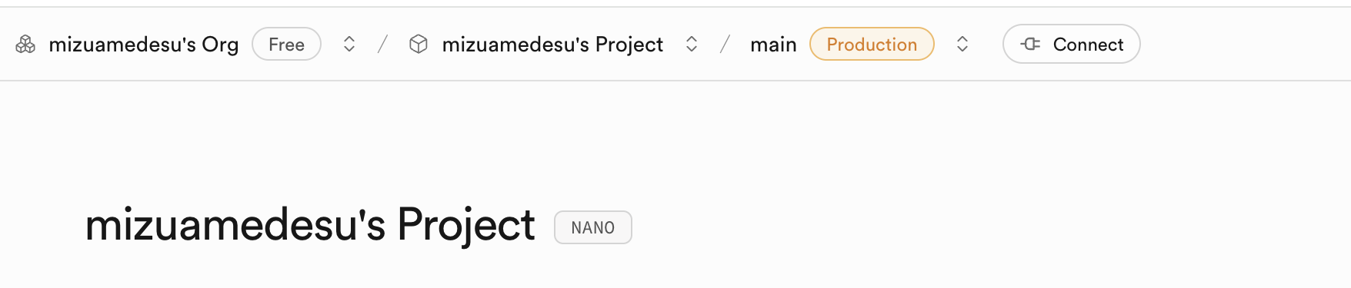Screen dimensions: 1351x288
Task: Click the Connect button
Action: 1071,45
